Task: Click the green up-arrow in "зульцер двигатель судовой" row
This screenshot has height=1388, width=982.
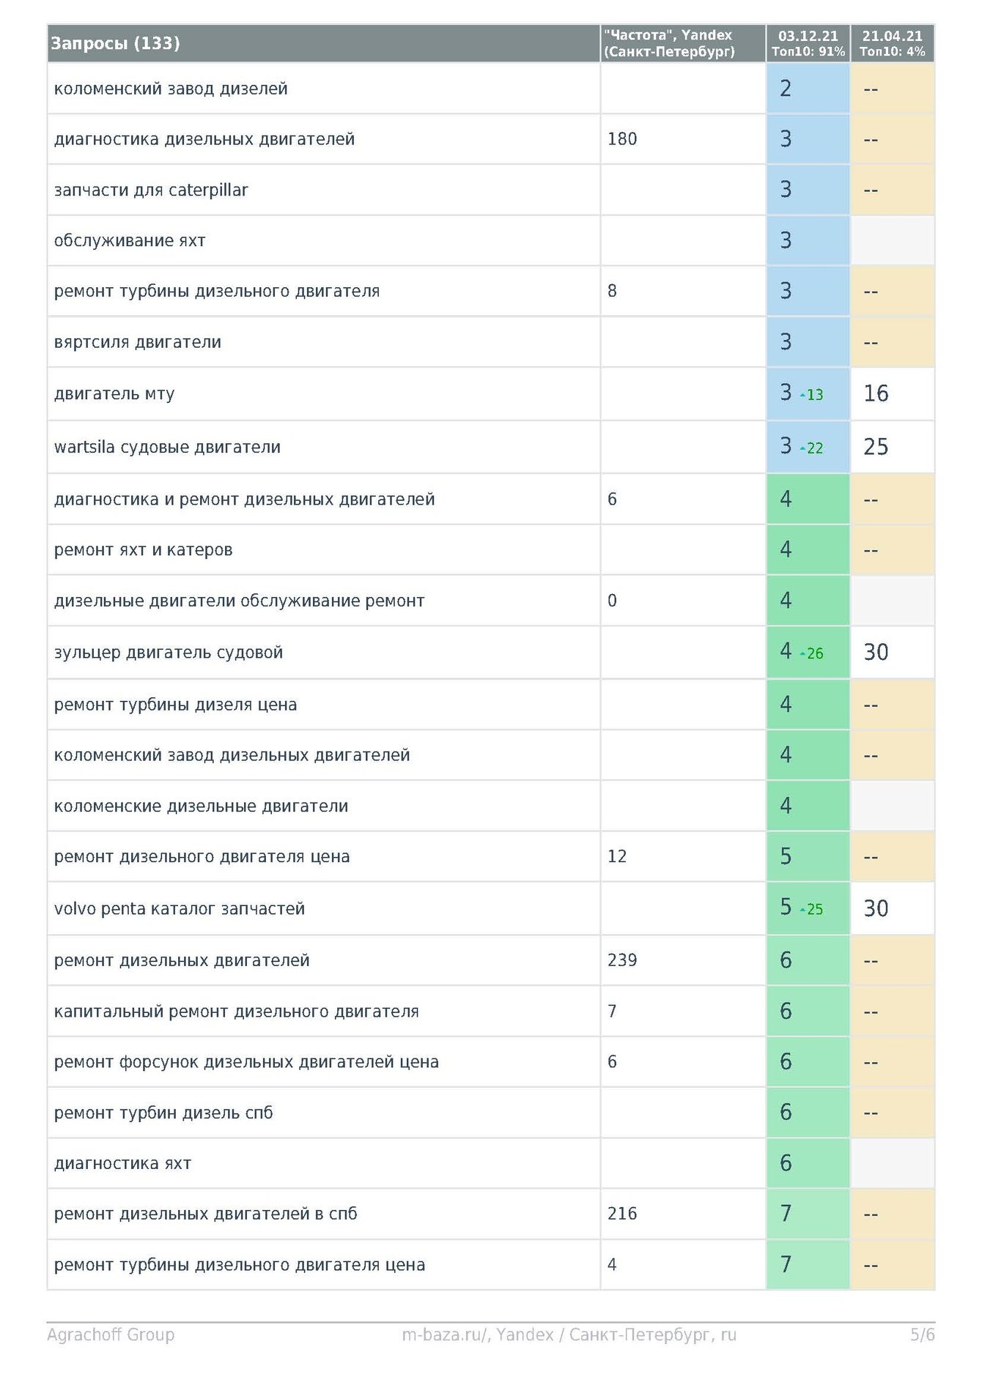Action: click(802, 653)
